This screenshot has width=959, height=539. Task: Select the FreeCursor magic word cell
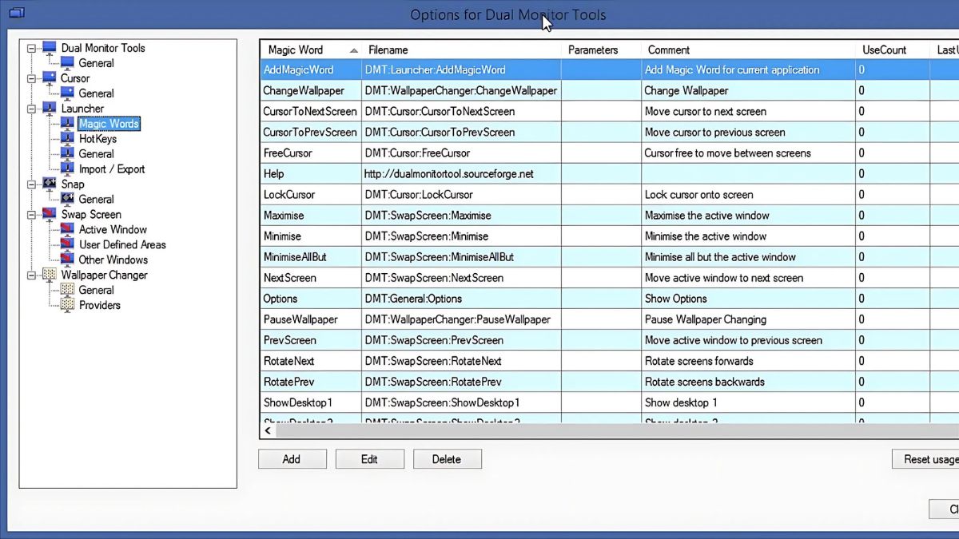[311, 153]
